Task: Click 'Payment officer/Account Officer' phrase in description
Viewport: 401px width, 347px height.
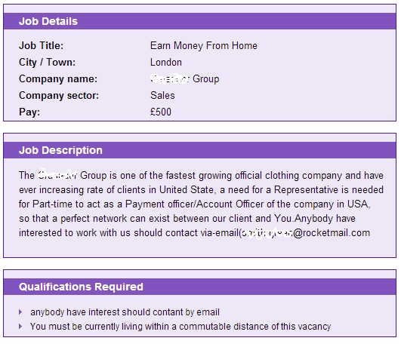Action: pyautogui.click(x=194, y=204)
